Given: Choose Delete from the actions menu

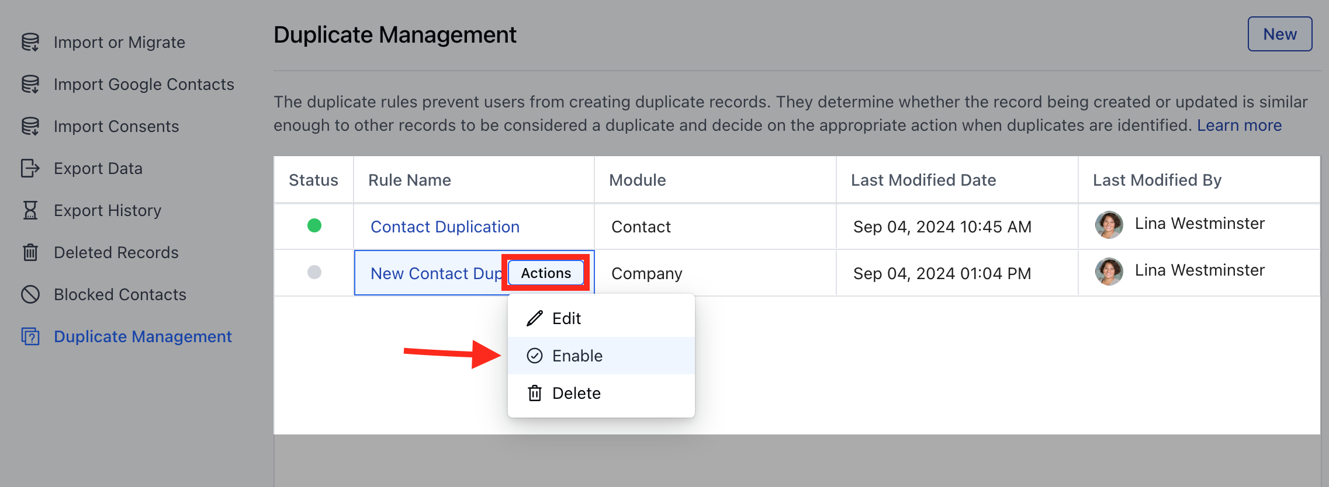Looking at the screenshot, I should [601, 393].
